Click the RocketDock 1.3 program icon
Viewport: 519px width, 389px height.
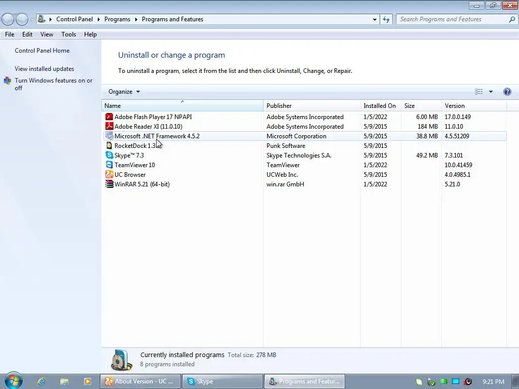point(109,145)
